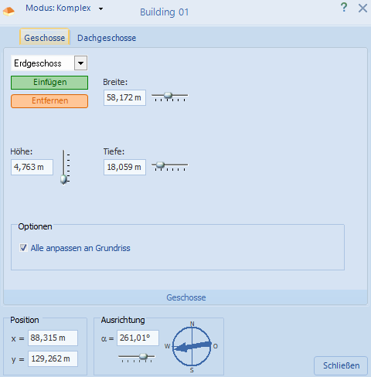Screen dimensions: 371x377
Task: Click the compass orientation dial
Action: pos(192,346)
